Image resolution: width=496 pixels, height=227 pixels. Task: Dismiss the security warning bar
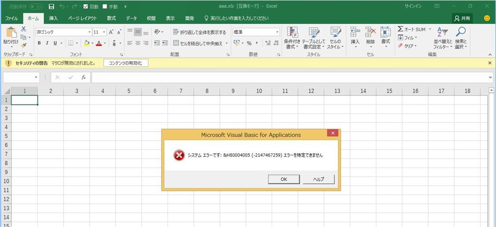click(x=490, y=63)
